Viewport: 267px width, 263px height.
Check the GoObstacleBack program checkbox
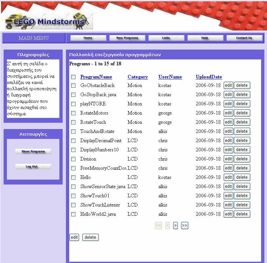click(73, 85)
